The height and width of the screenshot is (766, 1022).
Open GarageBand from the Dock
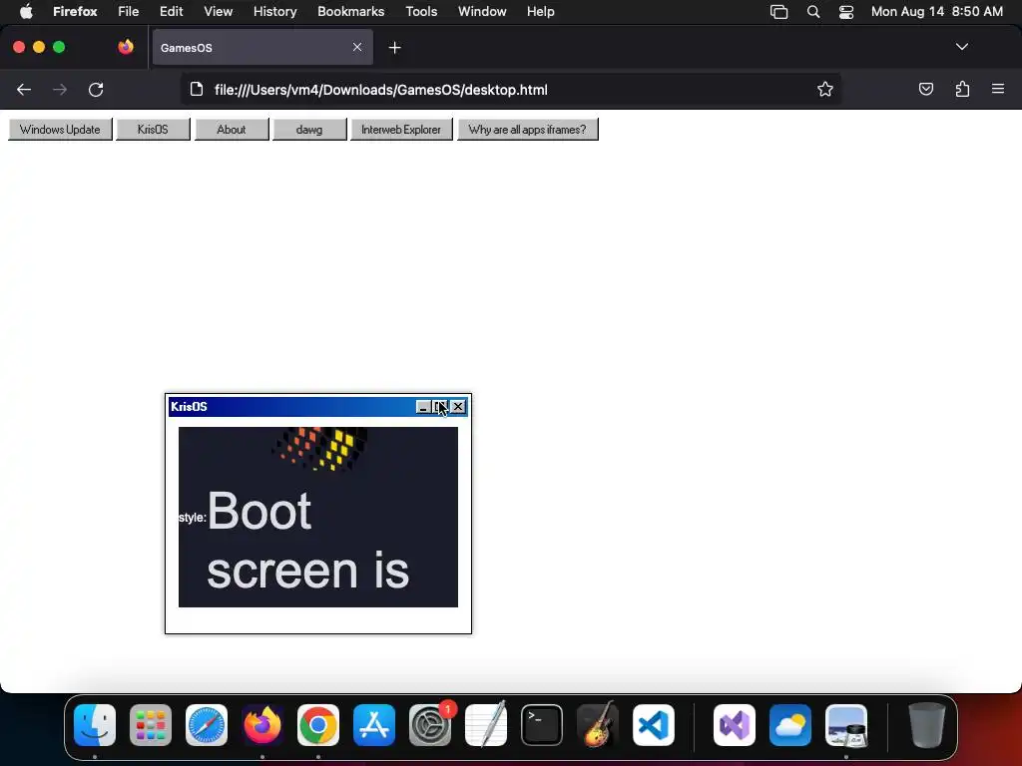click(598, 725)
